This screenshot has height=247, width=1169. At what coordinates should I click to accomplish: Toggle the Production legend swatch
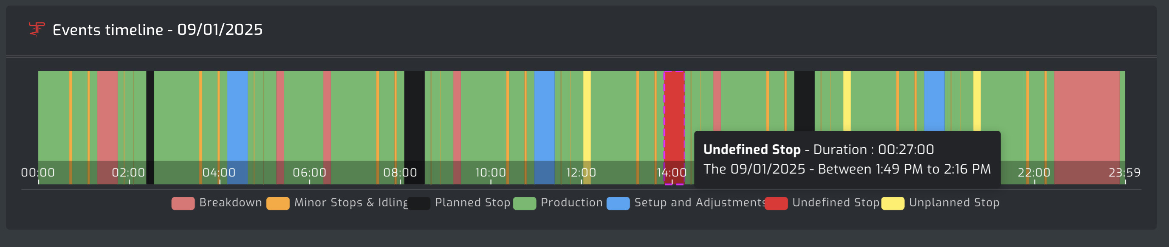pyautogui.click(x=525, y=203)
